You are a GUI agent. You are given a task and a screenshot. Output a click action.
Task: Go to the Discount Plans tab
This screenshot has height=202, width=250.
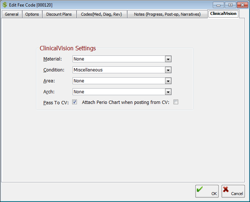click(59, 14)
